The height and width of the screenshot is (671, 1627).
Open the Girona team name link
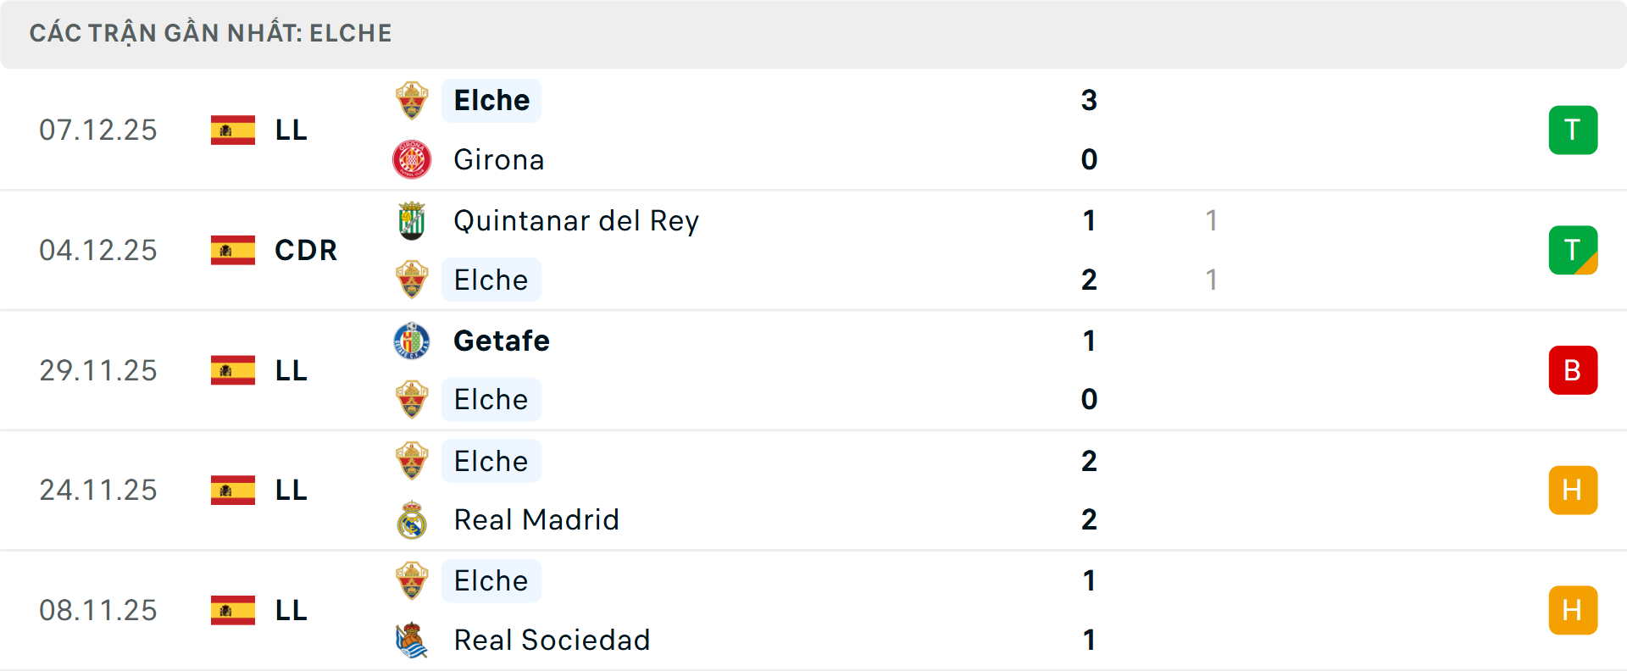tap(499, 159)
